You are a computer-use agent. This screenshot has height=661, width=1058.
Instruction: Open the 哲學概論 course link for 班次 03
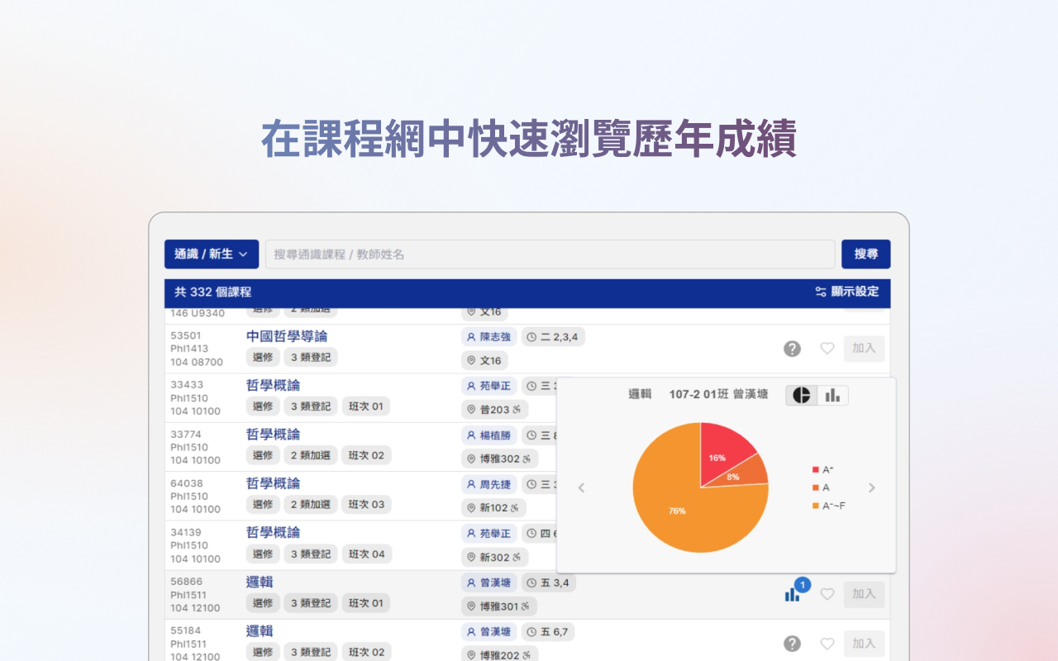pos(272,483)
